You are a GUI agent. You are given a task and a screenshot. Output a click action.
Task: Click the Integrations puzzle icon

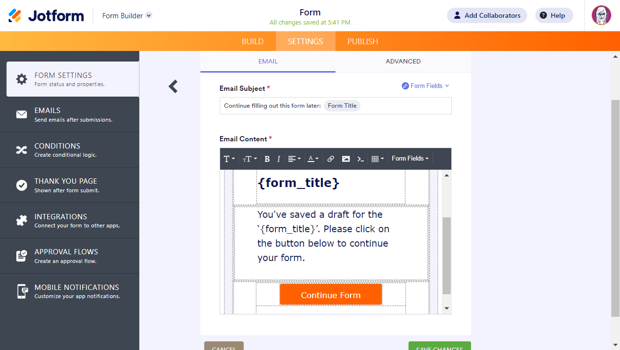coord(22,221)
